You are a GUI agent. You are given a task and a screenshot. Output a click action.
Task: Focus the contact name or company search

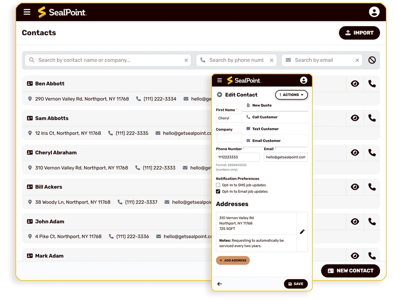click(x=108, y=60)
